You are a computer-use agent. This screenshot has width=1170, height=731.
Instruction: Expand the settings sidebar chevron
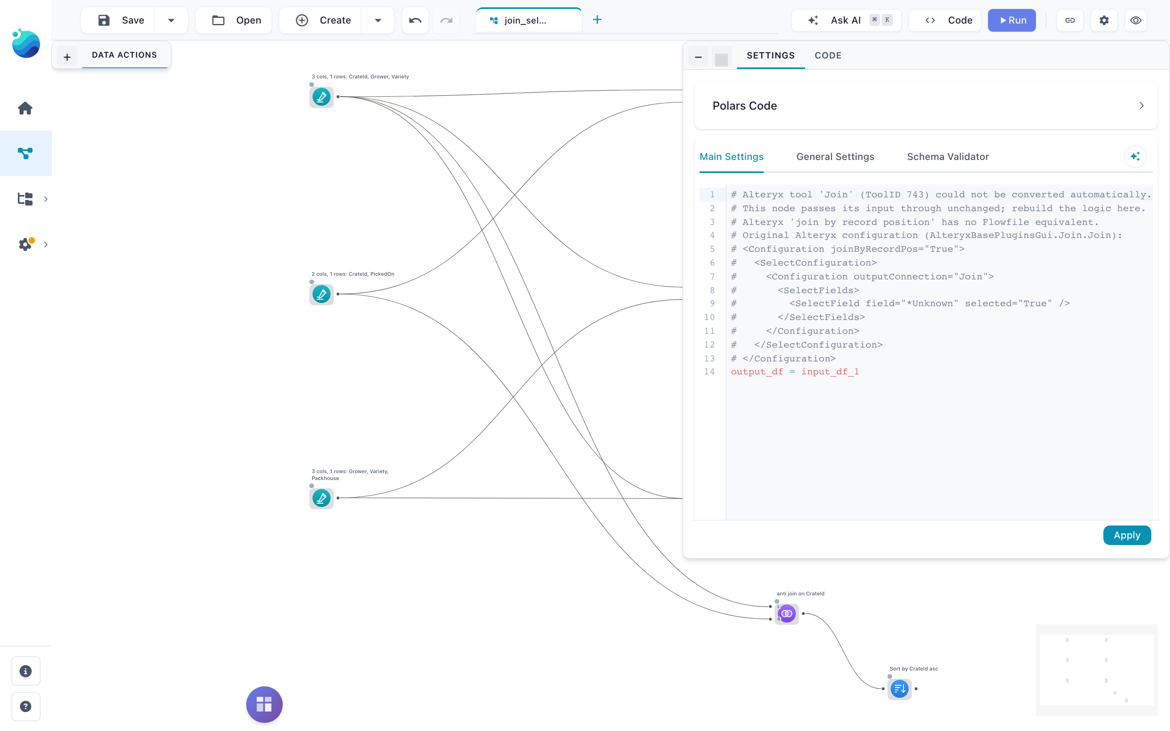[x=46, y=244]
